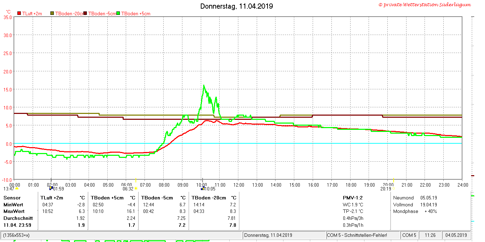
Task: Click the sunset icon at 20:19
Action: point(393,189)
